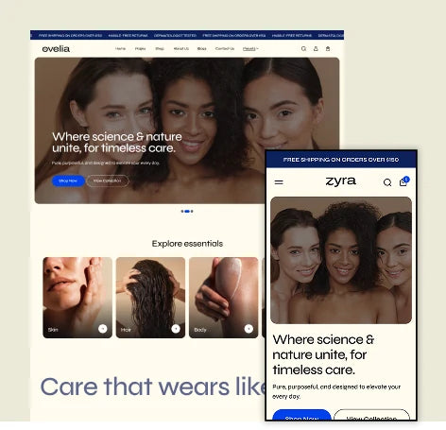
Task: Open the zyra cart icon with the badge
Action: pos(404,181)
